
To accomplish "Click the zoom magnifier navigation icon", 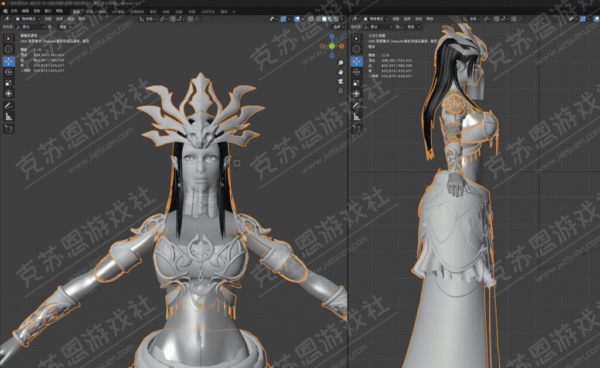I will 340,61.
